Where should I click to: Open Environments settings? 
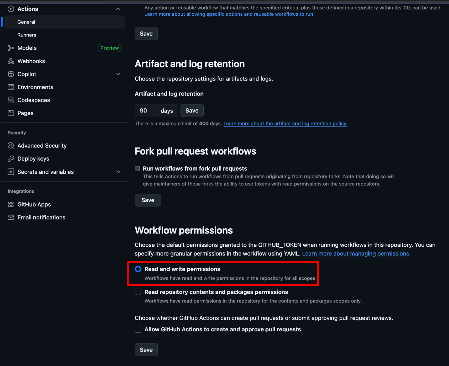click(x=35, y=87)
